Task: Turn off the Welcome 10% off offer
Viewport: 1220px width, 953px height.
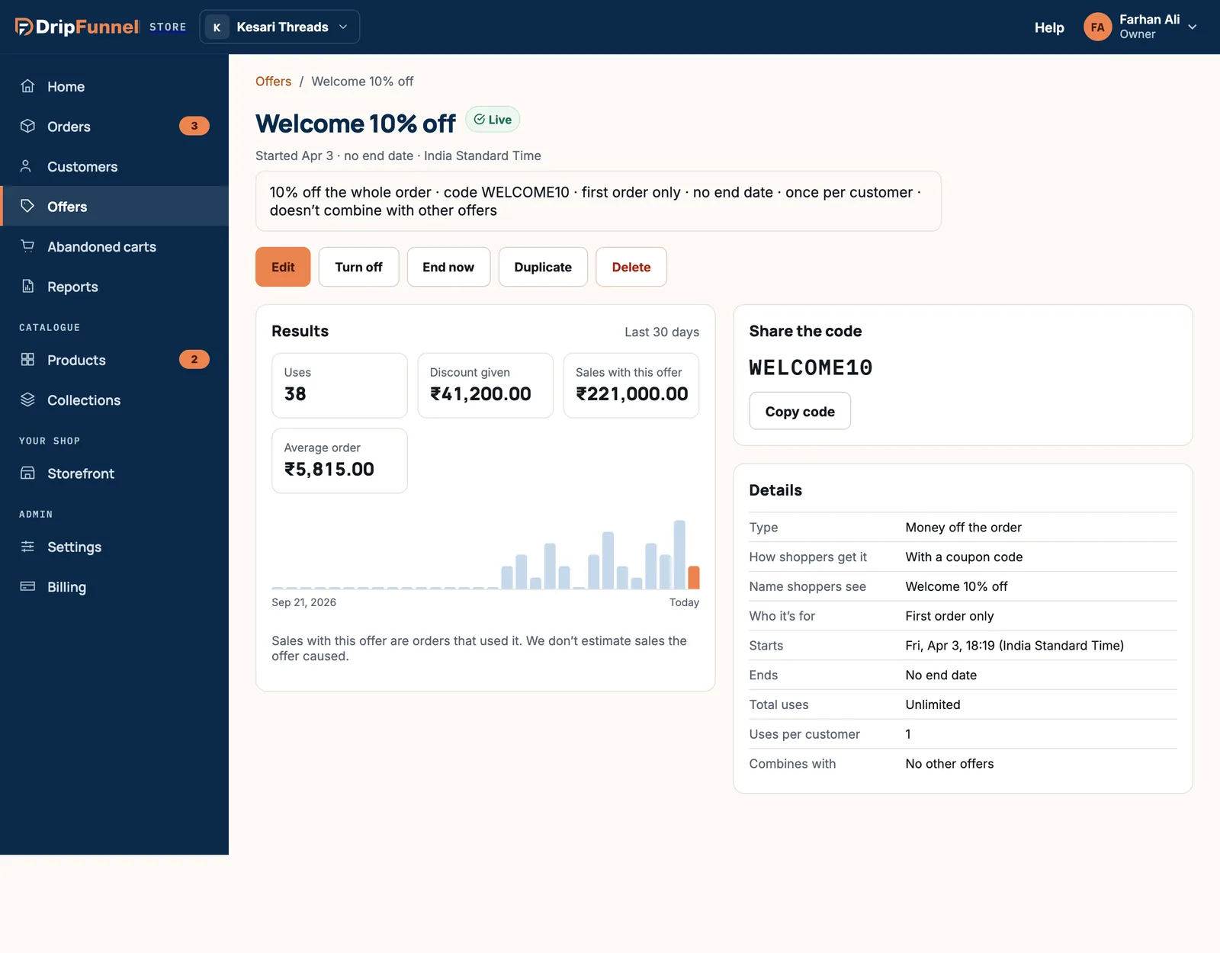Action: (x=358, y=267)
